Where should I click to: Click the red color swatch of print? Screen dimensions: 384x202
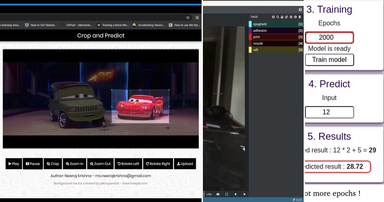click(250, 37)
